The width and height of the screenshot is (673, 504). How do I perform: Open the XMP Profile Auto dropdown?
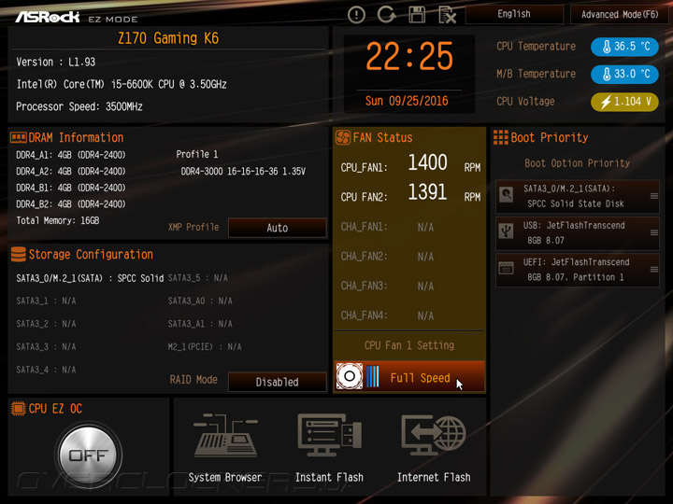278,228
